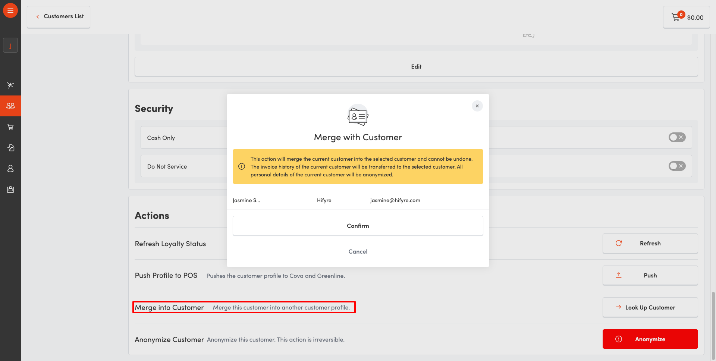Screen dimensions: 716x361
Task: Click the Refresh loyalty status button
Action: click(650, 244)
